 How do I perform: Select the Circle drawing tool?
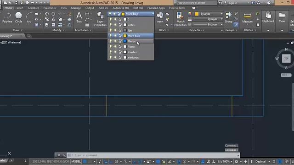pos(18,17)
